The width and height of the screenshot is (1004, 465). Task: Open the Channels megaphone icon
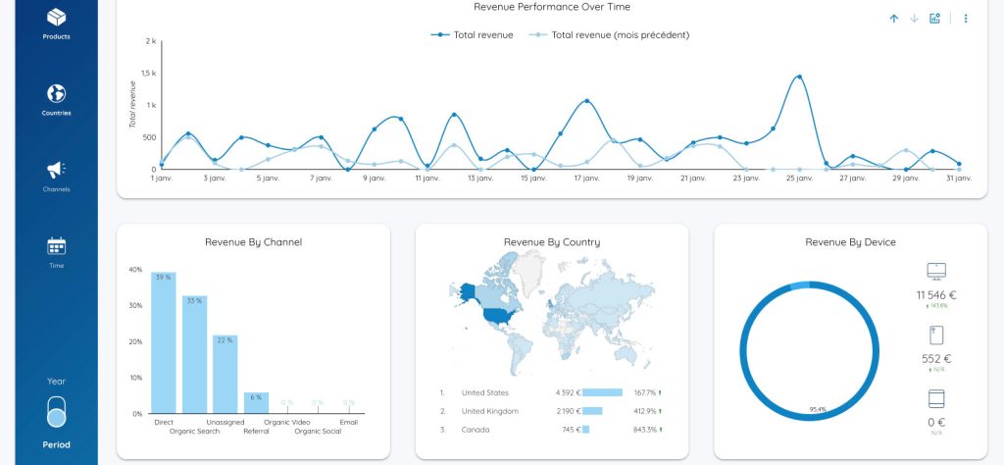[x=56, y=170]
